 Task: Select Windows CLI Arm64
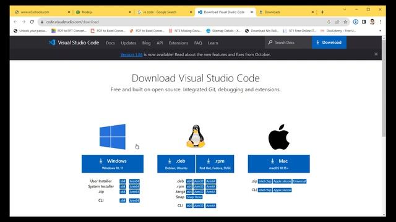(x=134, y=200)
